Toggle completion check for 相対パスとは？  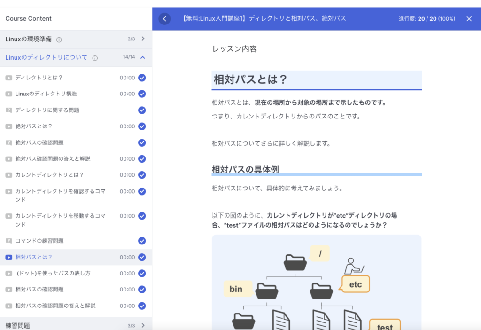click(142, 257)
